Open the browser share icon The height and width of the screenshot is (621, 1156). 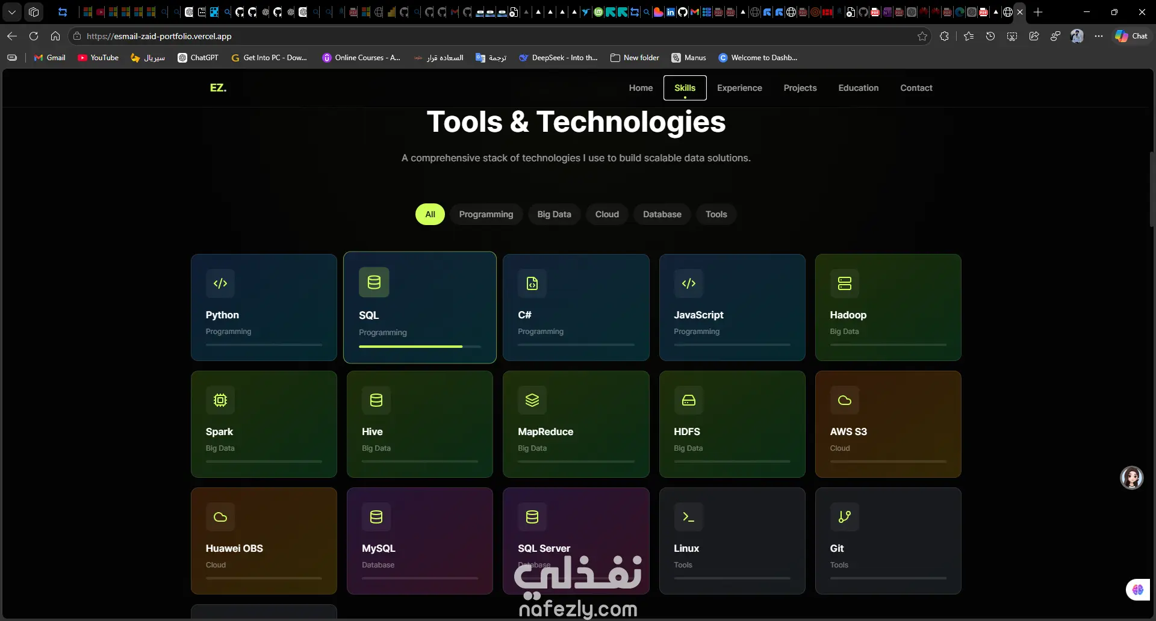pyautogui.click(x=1034, y=36)
